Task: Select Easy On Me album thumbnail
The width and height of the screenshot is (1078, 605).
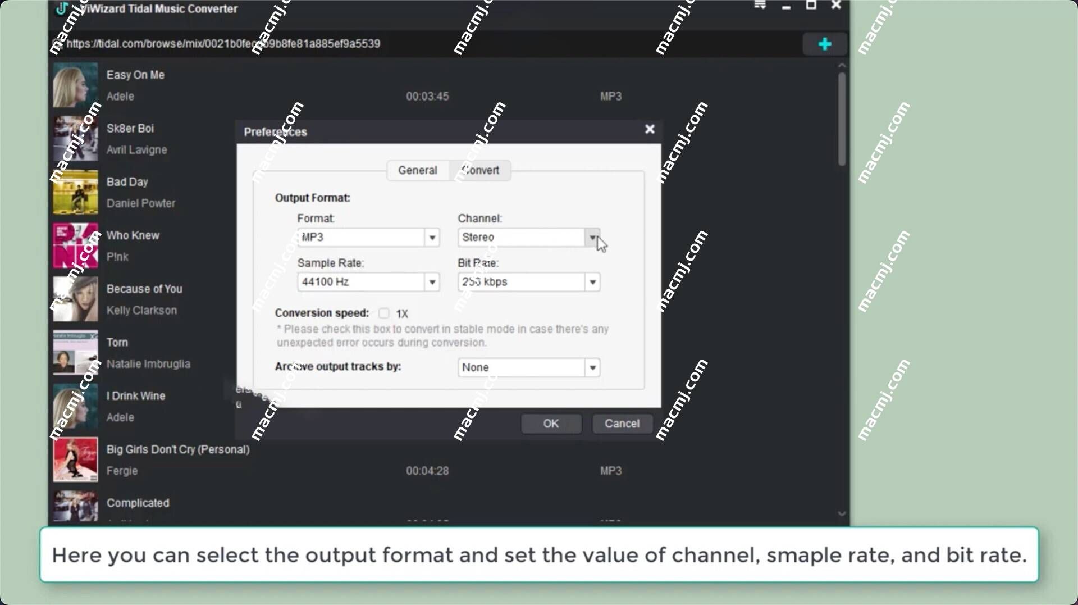Action: point(75,85)
